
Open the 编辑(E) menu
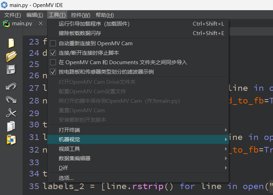[x=34, y=15]
